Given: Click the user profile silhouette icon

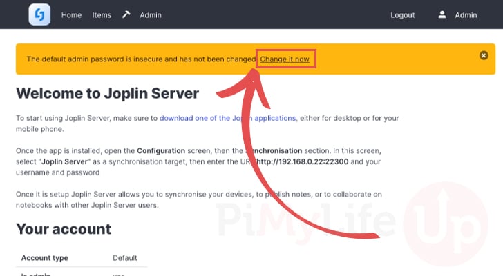Looking at the screenshot, I should point(442,14).
